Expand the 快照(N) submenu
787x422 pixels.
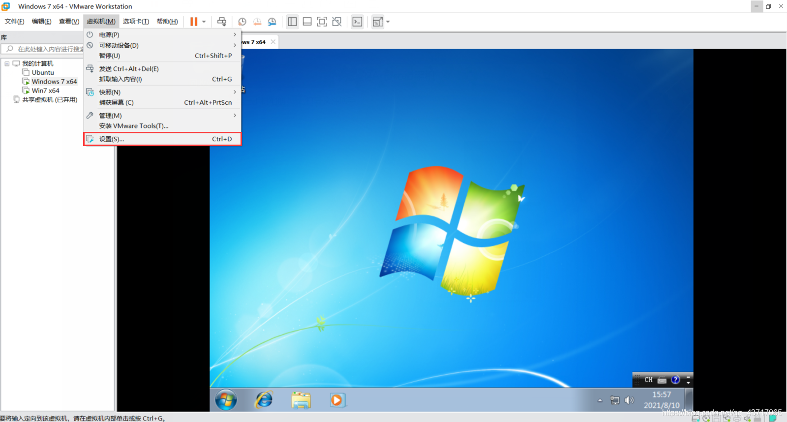tap(162, 92)
